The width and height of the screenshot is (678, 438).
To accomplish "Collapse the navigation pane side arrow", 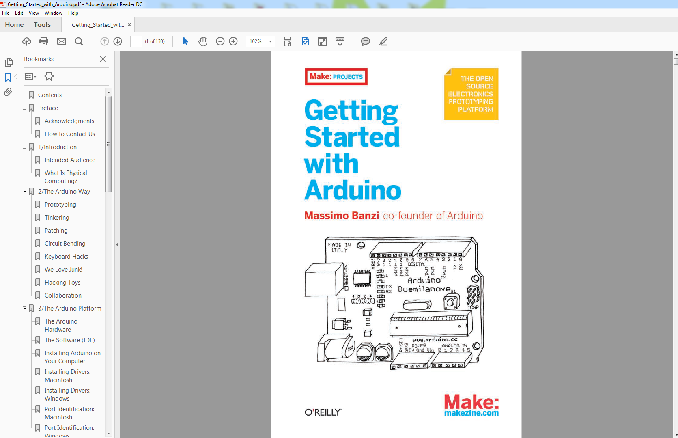I will [x=117, y=245].
